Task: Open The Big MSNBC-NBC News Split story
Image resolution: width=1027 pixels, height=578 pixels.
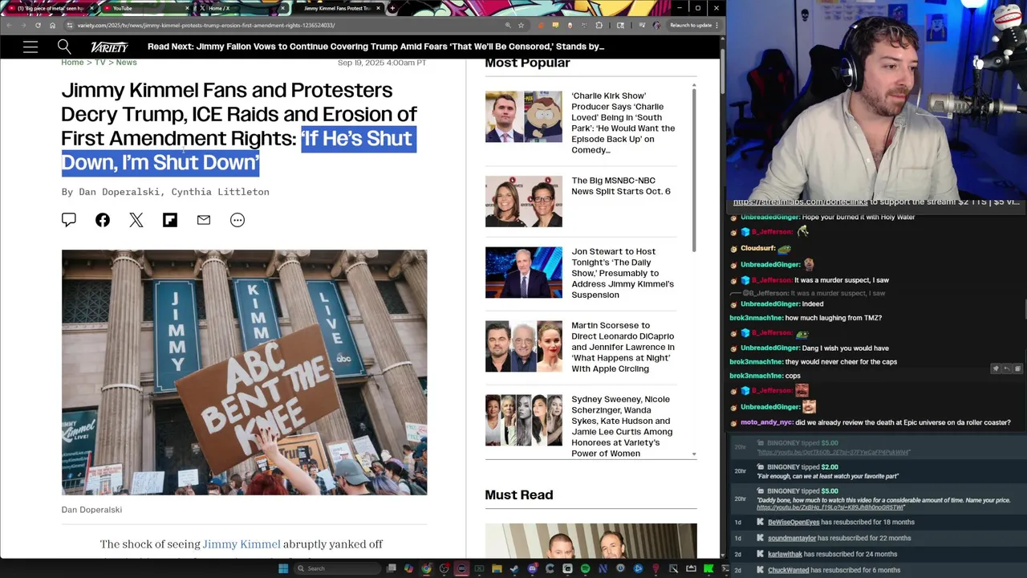Action: (x=621, y=186)
